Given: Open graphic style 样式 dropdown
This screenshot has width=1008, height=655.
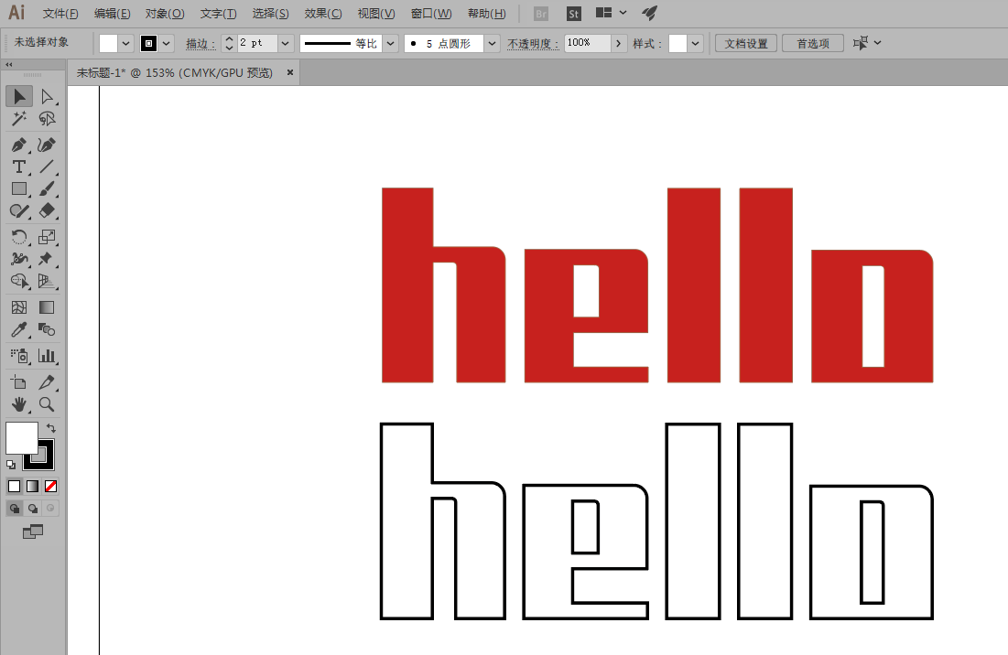Looking at the screenshot, I should coord(696,44).
